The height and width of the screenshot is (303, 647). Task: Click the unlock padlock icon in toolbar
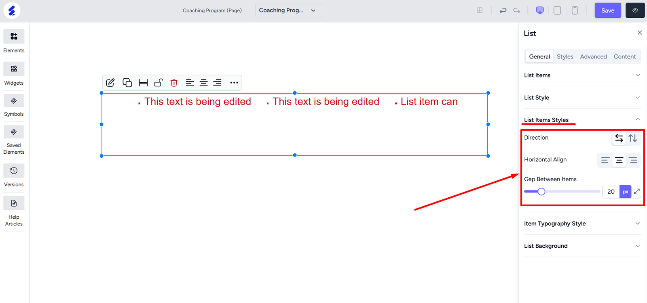(x=159, y=83)
